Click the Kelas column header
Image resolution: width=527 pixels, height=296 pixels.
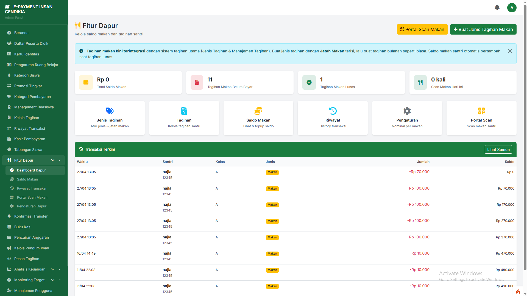click(220, 162)
